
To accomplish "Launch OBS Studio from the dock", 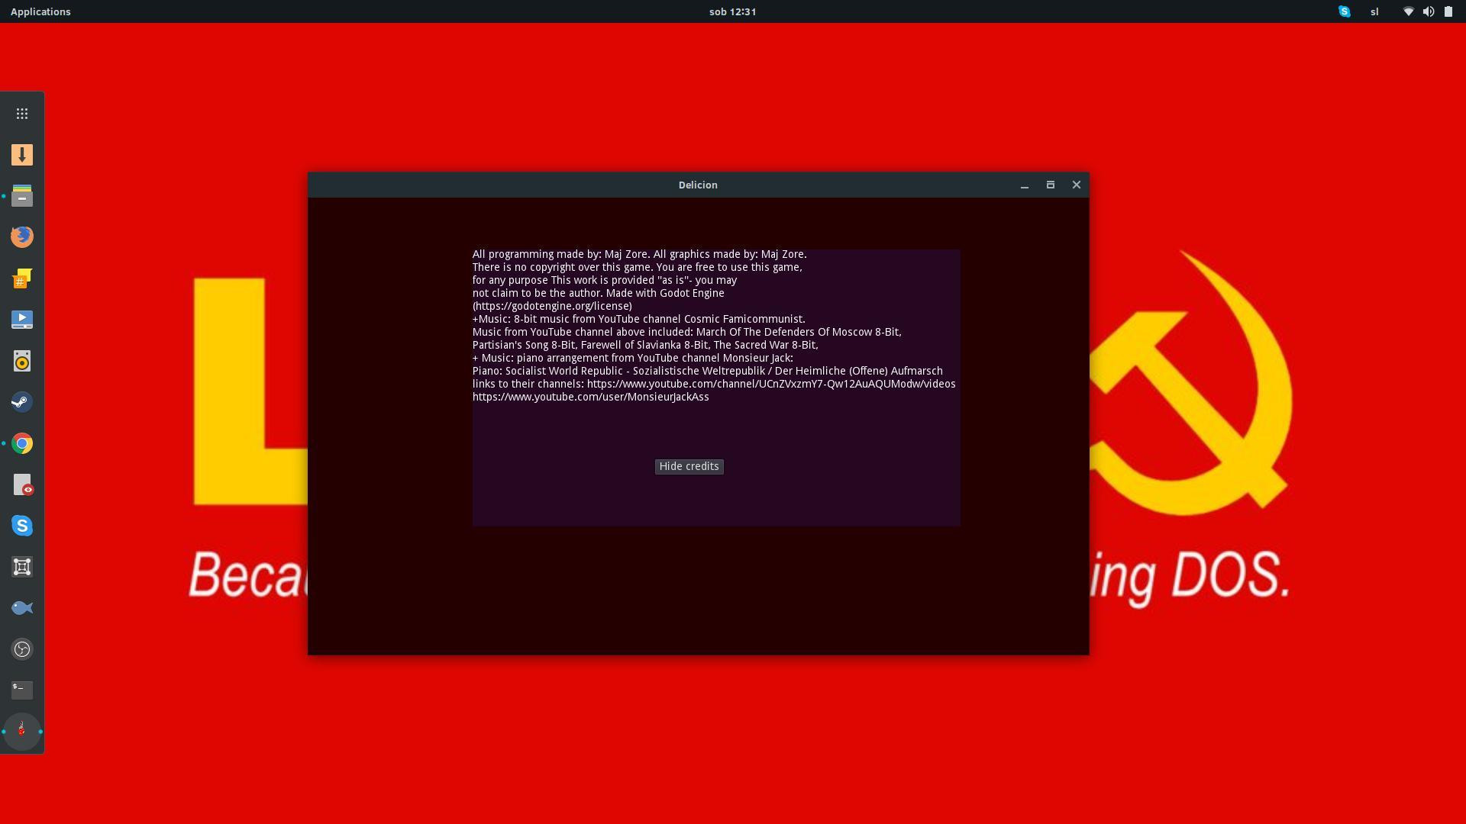I will click(x=22, y=649).
